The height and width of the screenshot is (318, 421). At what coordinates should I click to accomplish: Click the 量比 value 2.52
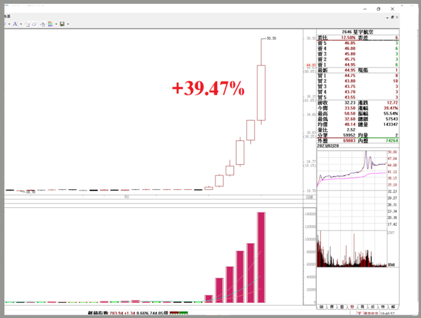pyautogui.click(x=351, y=130)
